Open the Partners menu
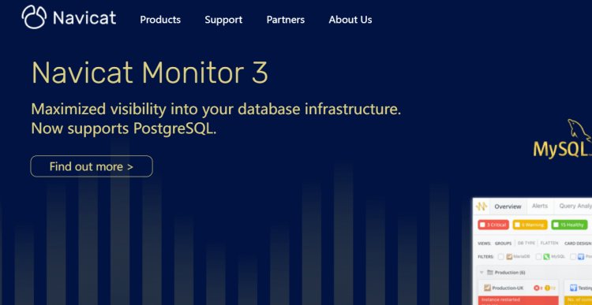The width and height of the screenshot is (592, 305). click(286, 20)
